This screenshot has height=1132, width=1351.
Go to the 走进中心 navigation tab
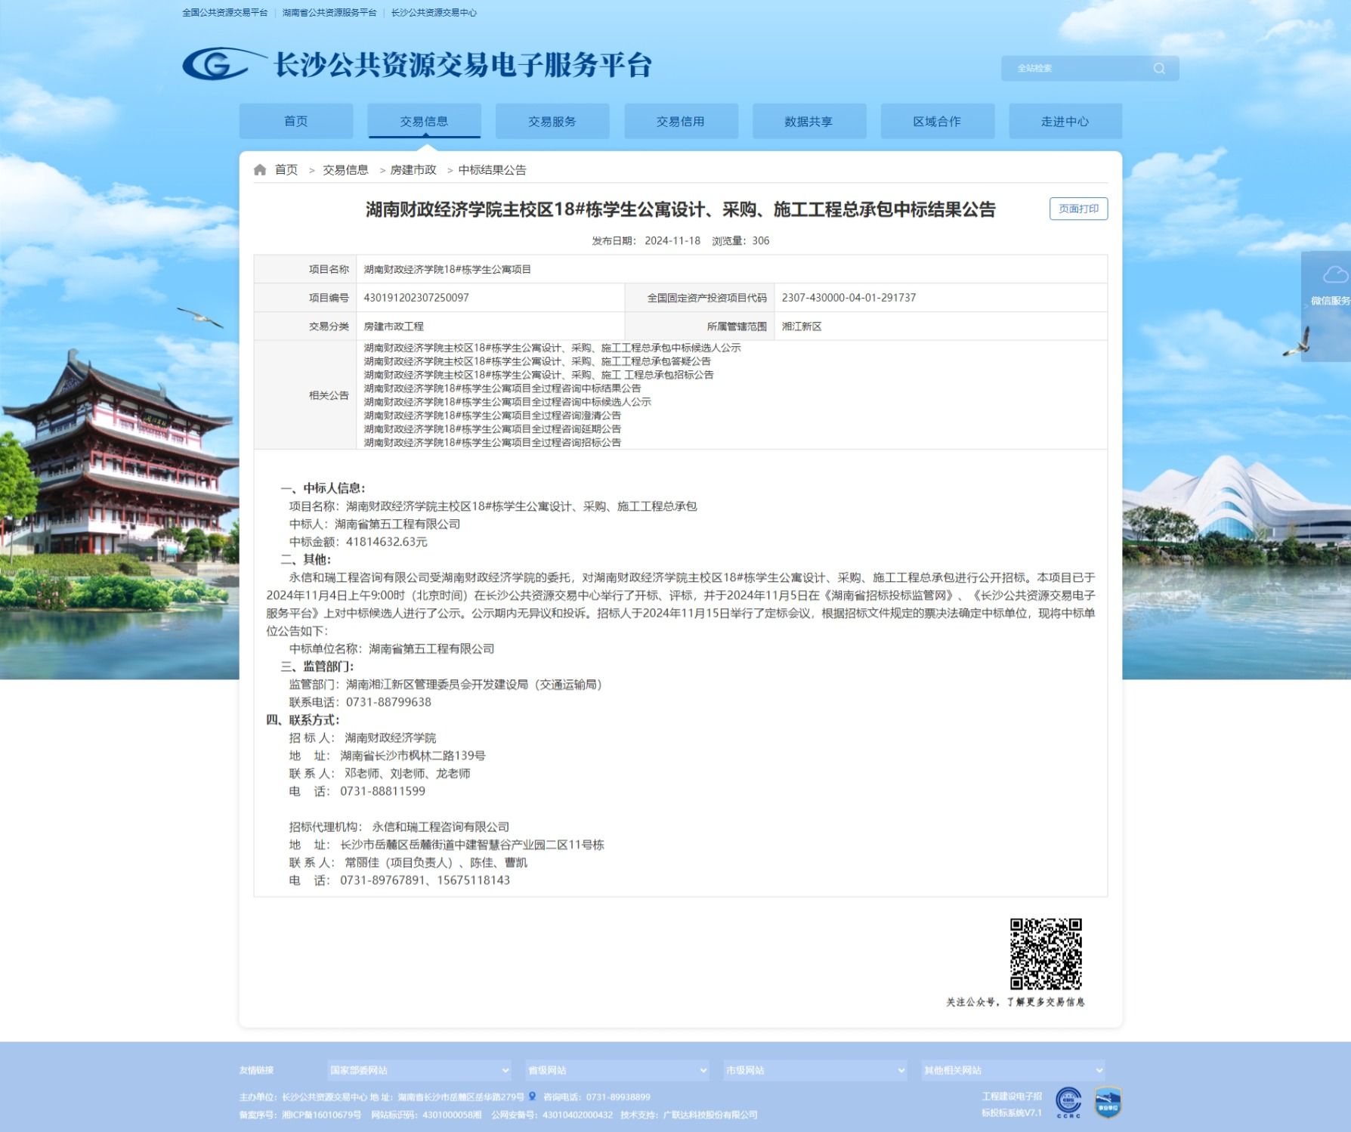[x=1065, y=122]
